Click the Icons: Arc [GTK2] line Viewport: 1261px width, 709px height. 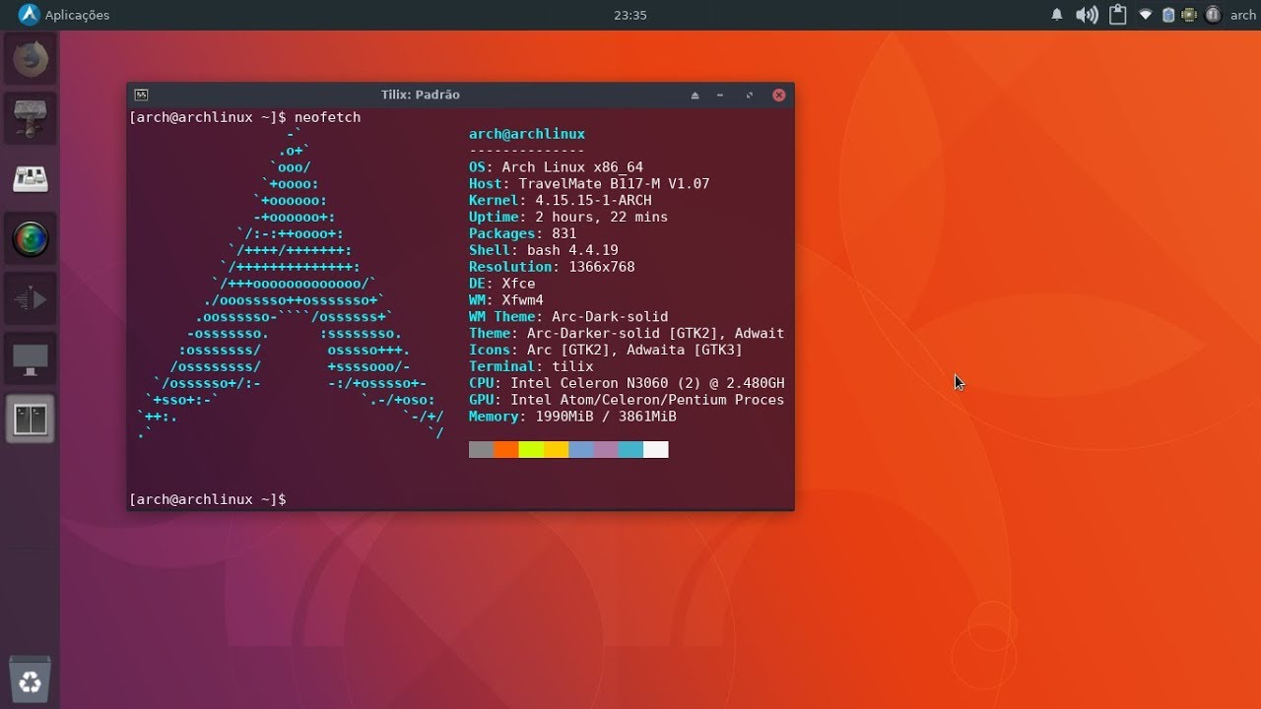tap(606, 351)
